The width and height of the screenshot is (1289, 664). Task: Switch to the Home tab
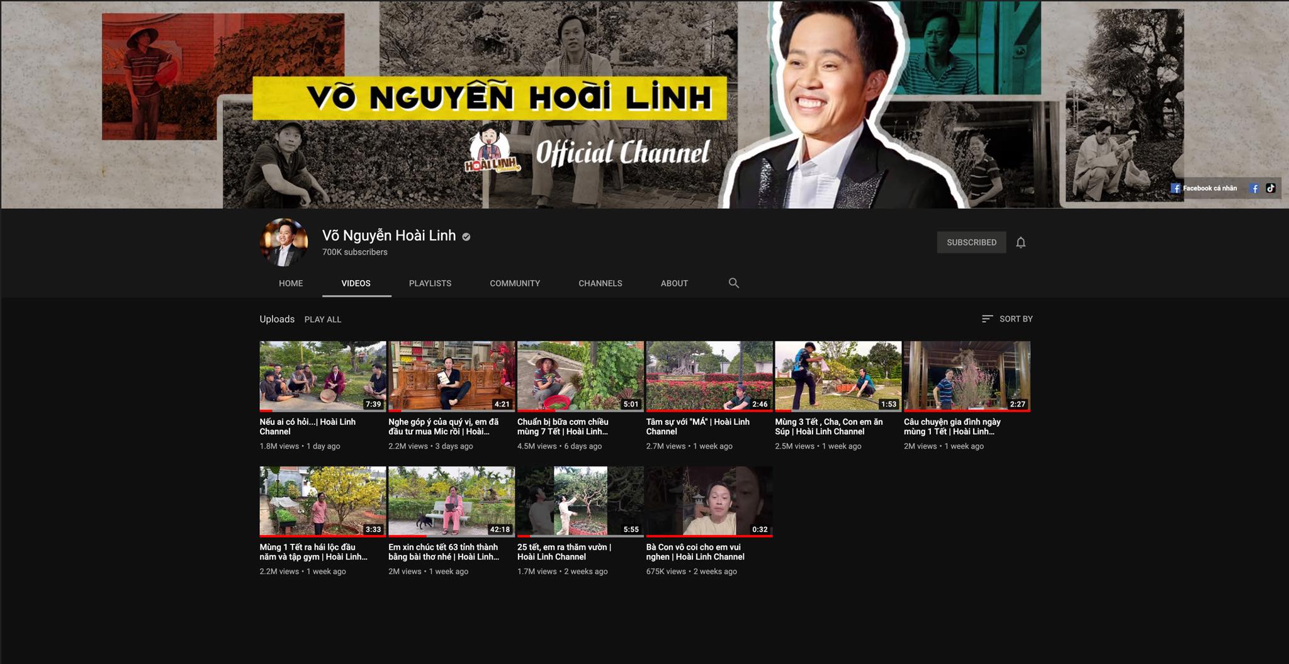[291, 283]
